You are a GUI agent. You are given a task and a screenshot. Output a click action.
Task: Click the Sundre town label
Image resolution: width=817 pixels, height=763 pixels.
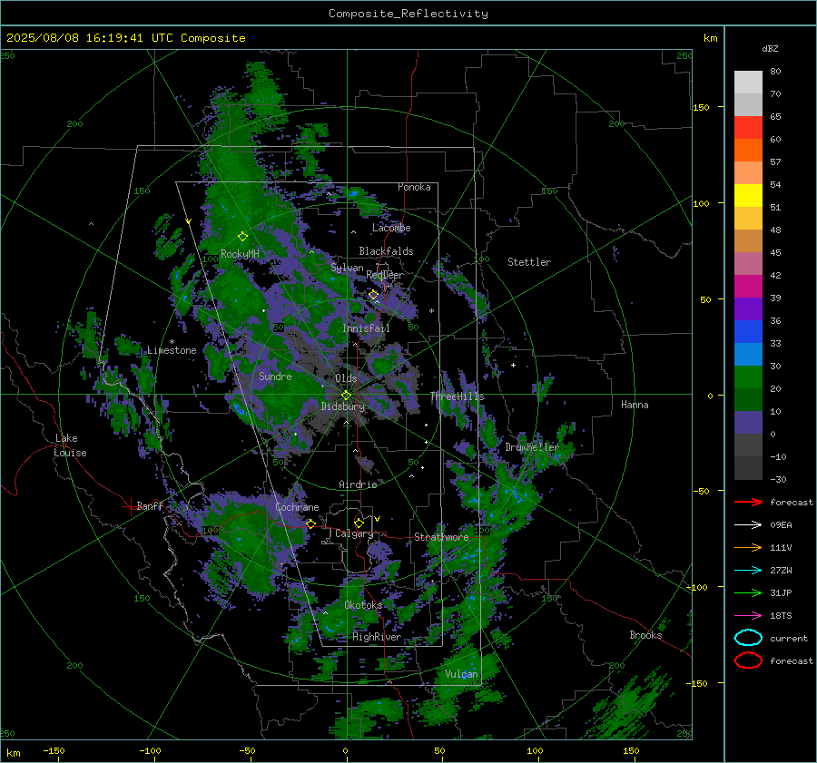(275, 377)
